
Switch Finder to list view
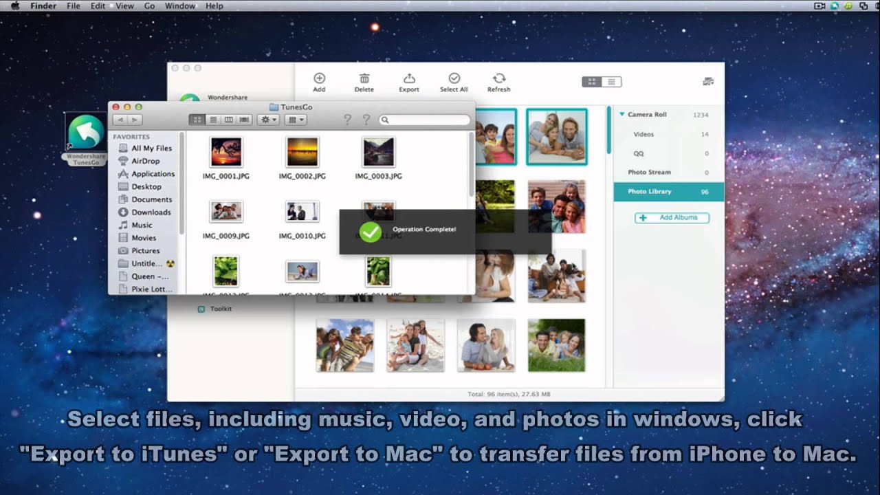[213, 120]
